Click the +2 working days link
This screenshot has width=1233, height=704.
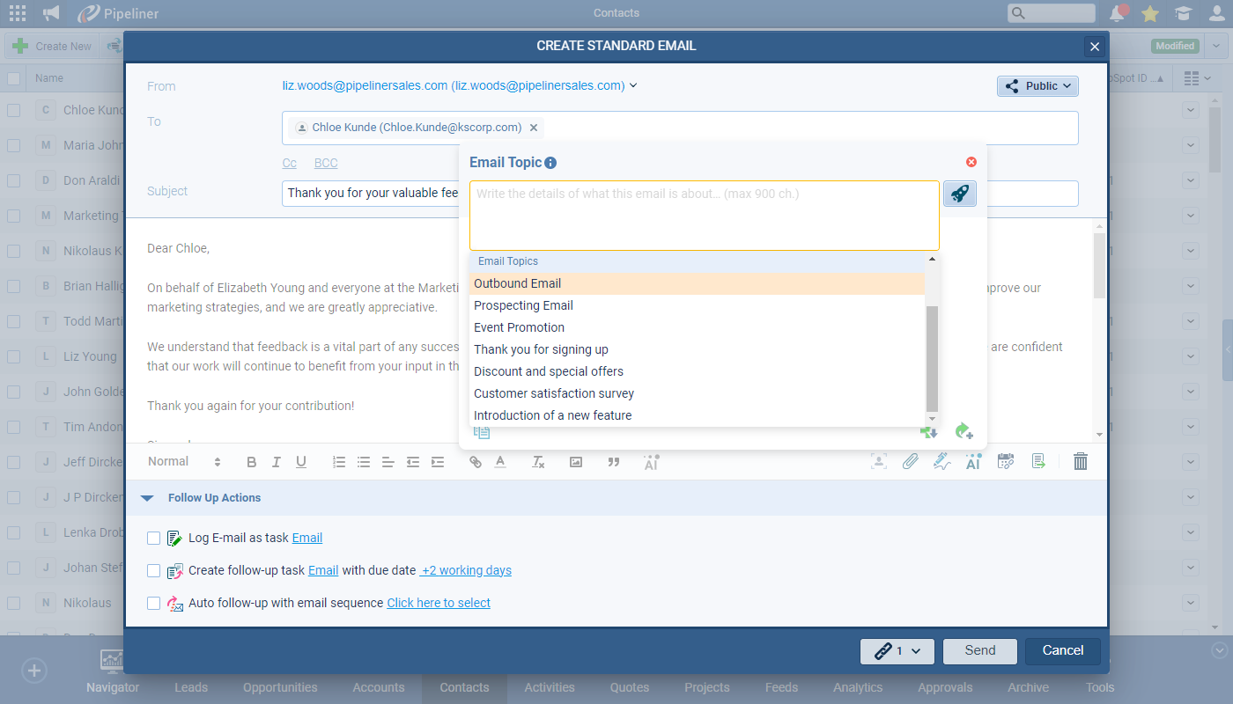click(x=466, y=570)
